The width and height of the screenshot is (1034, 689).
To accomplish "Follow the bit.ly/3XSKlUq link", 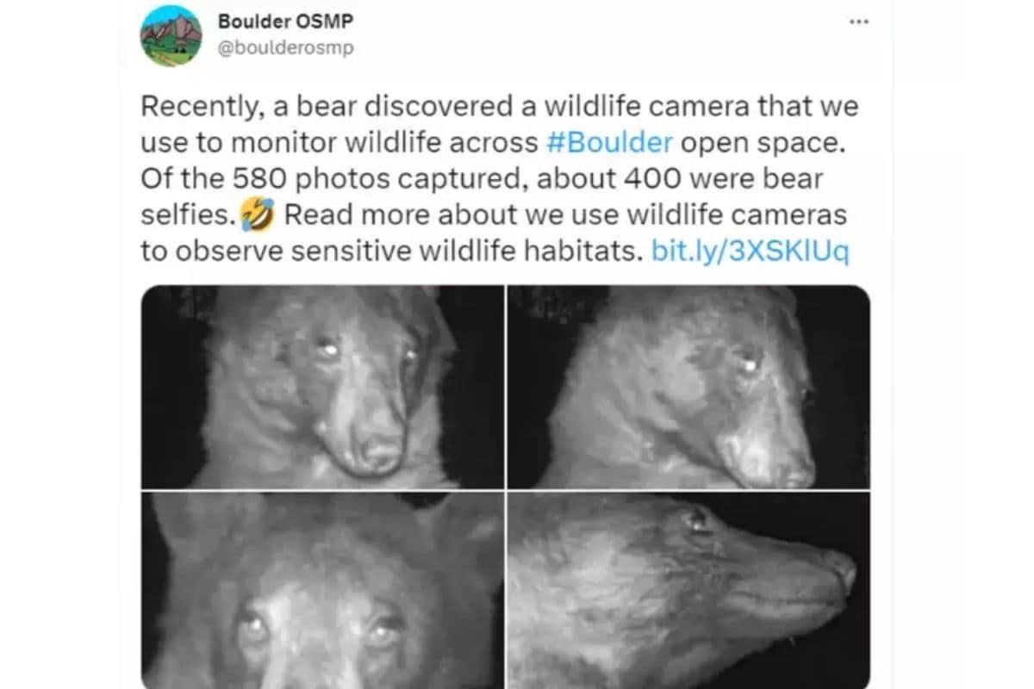I will click(x=750, y=251).
